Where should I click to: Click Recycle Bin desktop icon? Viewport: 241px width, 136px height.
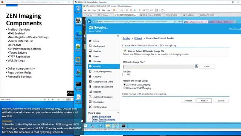[x=78, y=8]
